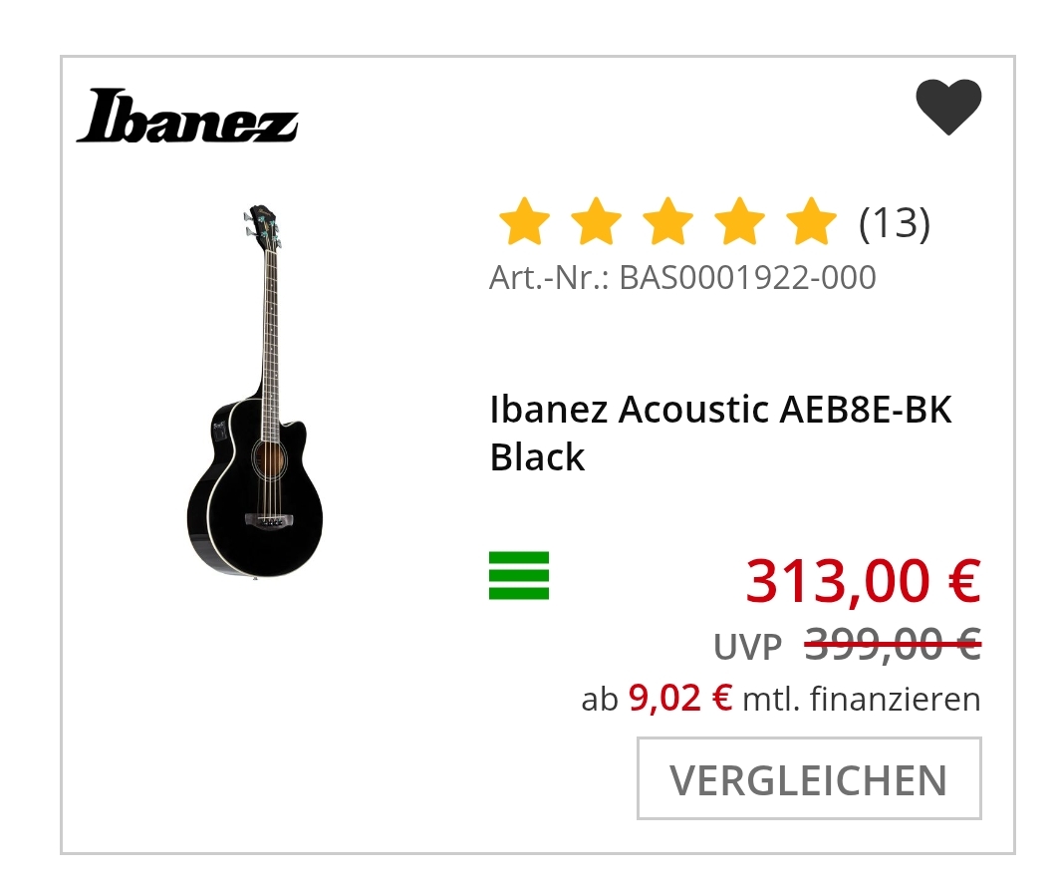Click the crossed-out 399,00 € price
Screen dimensions: 1054x883
[893, 644]
